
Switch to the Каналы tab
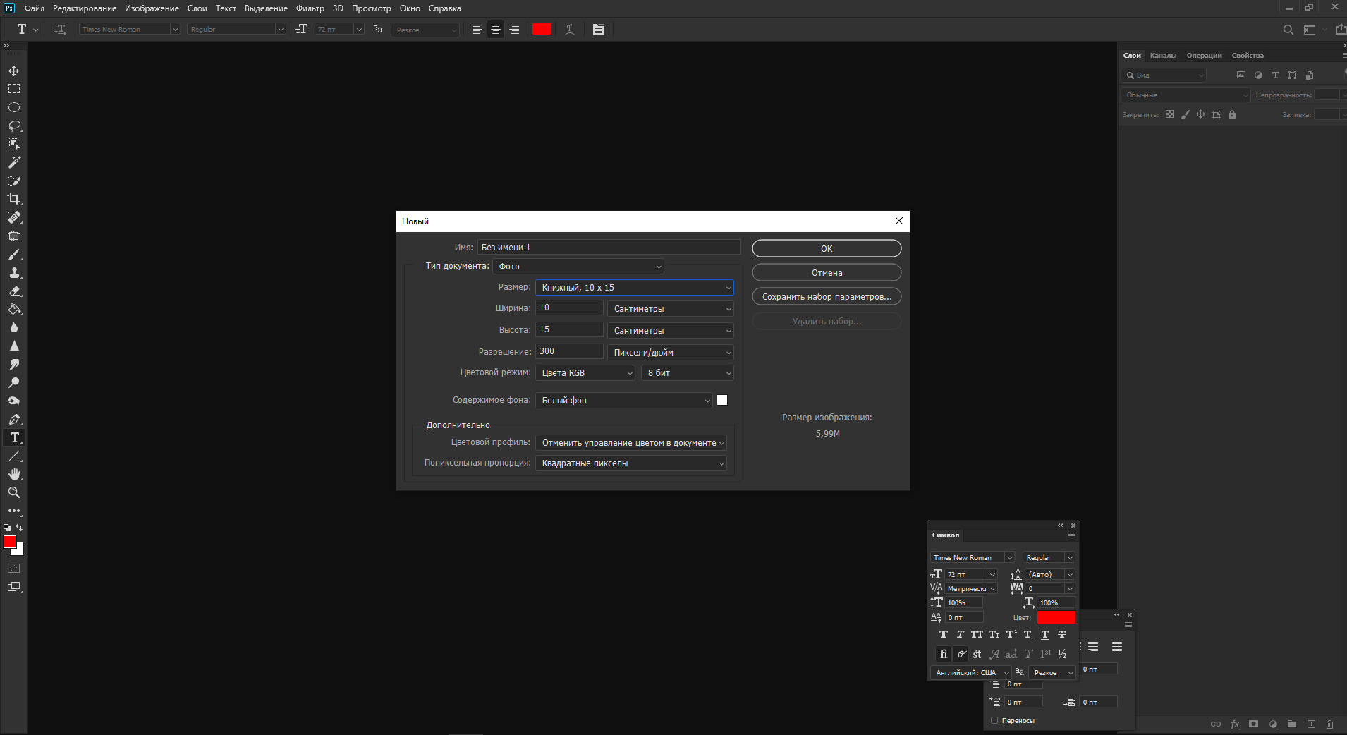(x=1163, y=56)
